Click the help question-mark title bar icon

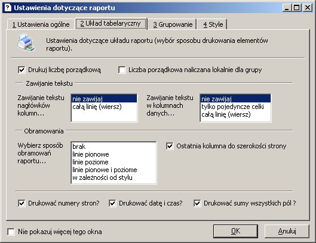click(x=8, y=8)
